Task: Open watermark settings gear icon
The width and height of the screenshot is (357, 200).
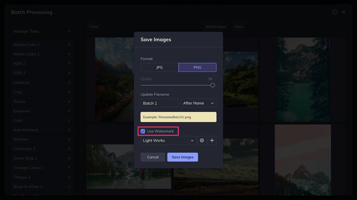Action: (202, 140)
